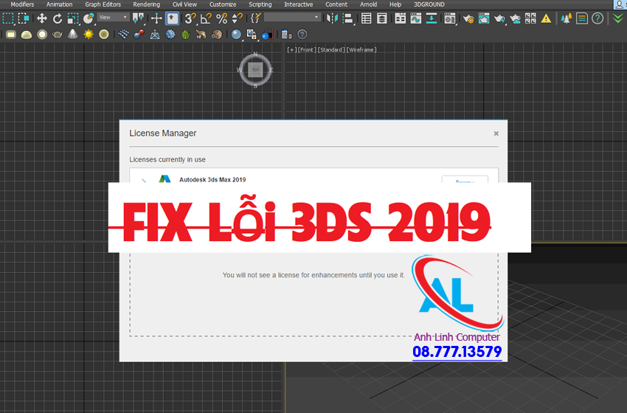Toggle Percent Snap on the toolbar
Screen dimensions: 627x413
coord(221,18)
